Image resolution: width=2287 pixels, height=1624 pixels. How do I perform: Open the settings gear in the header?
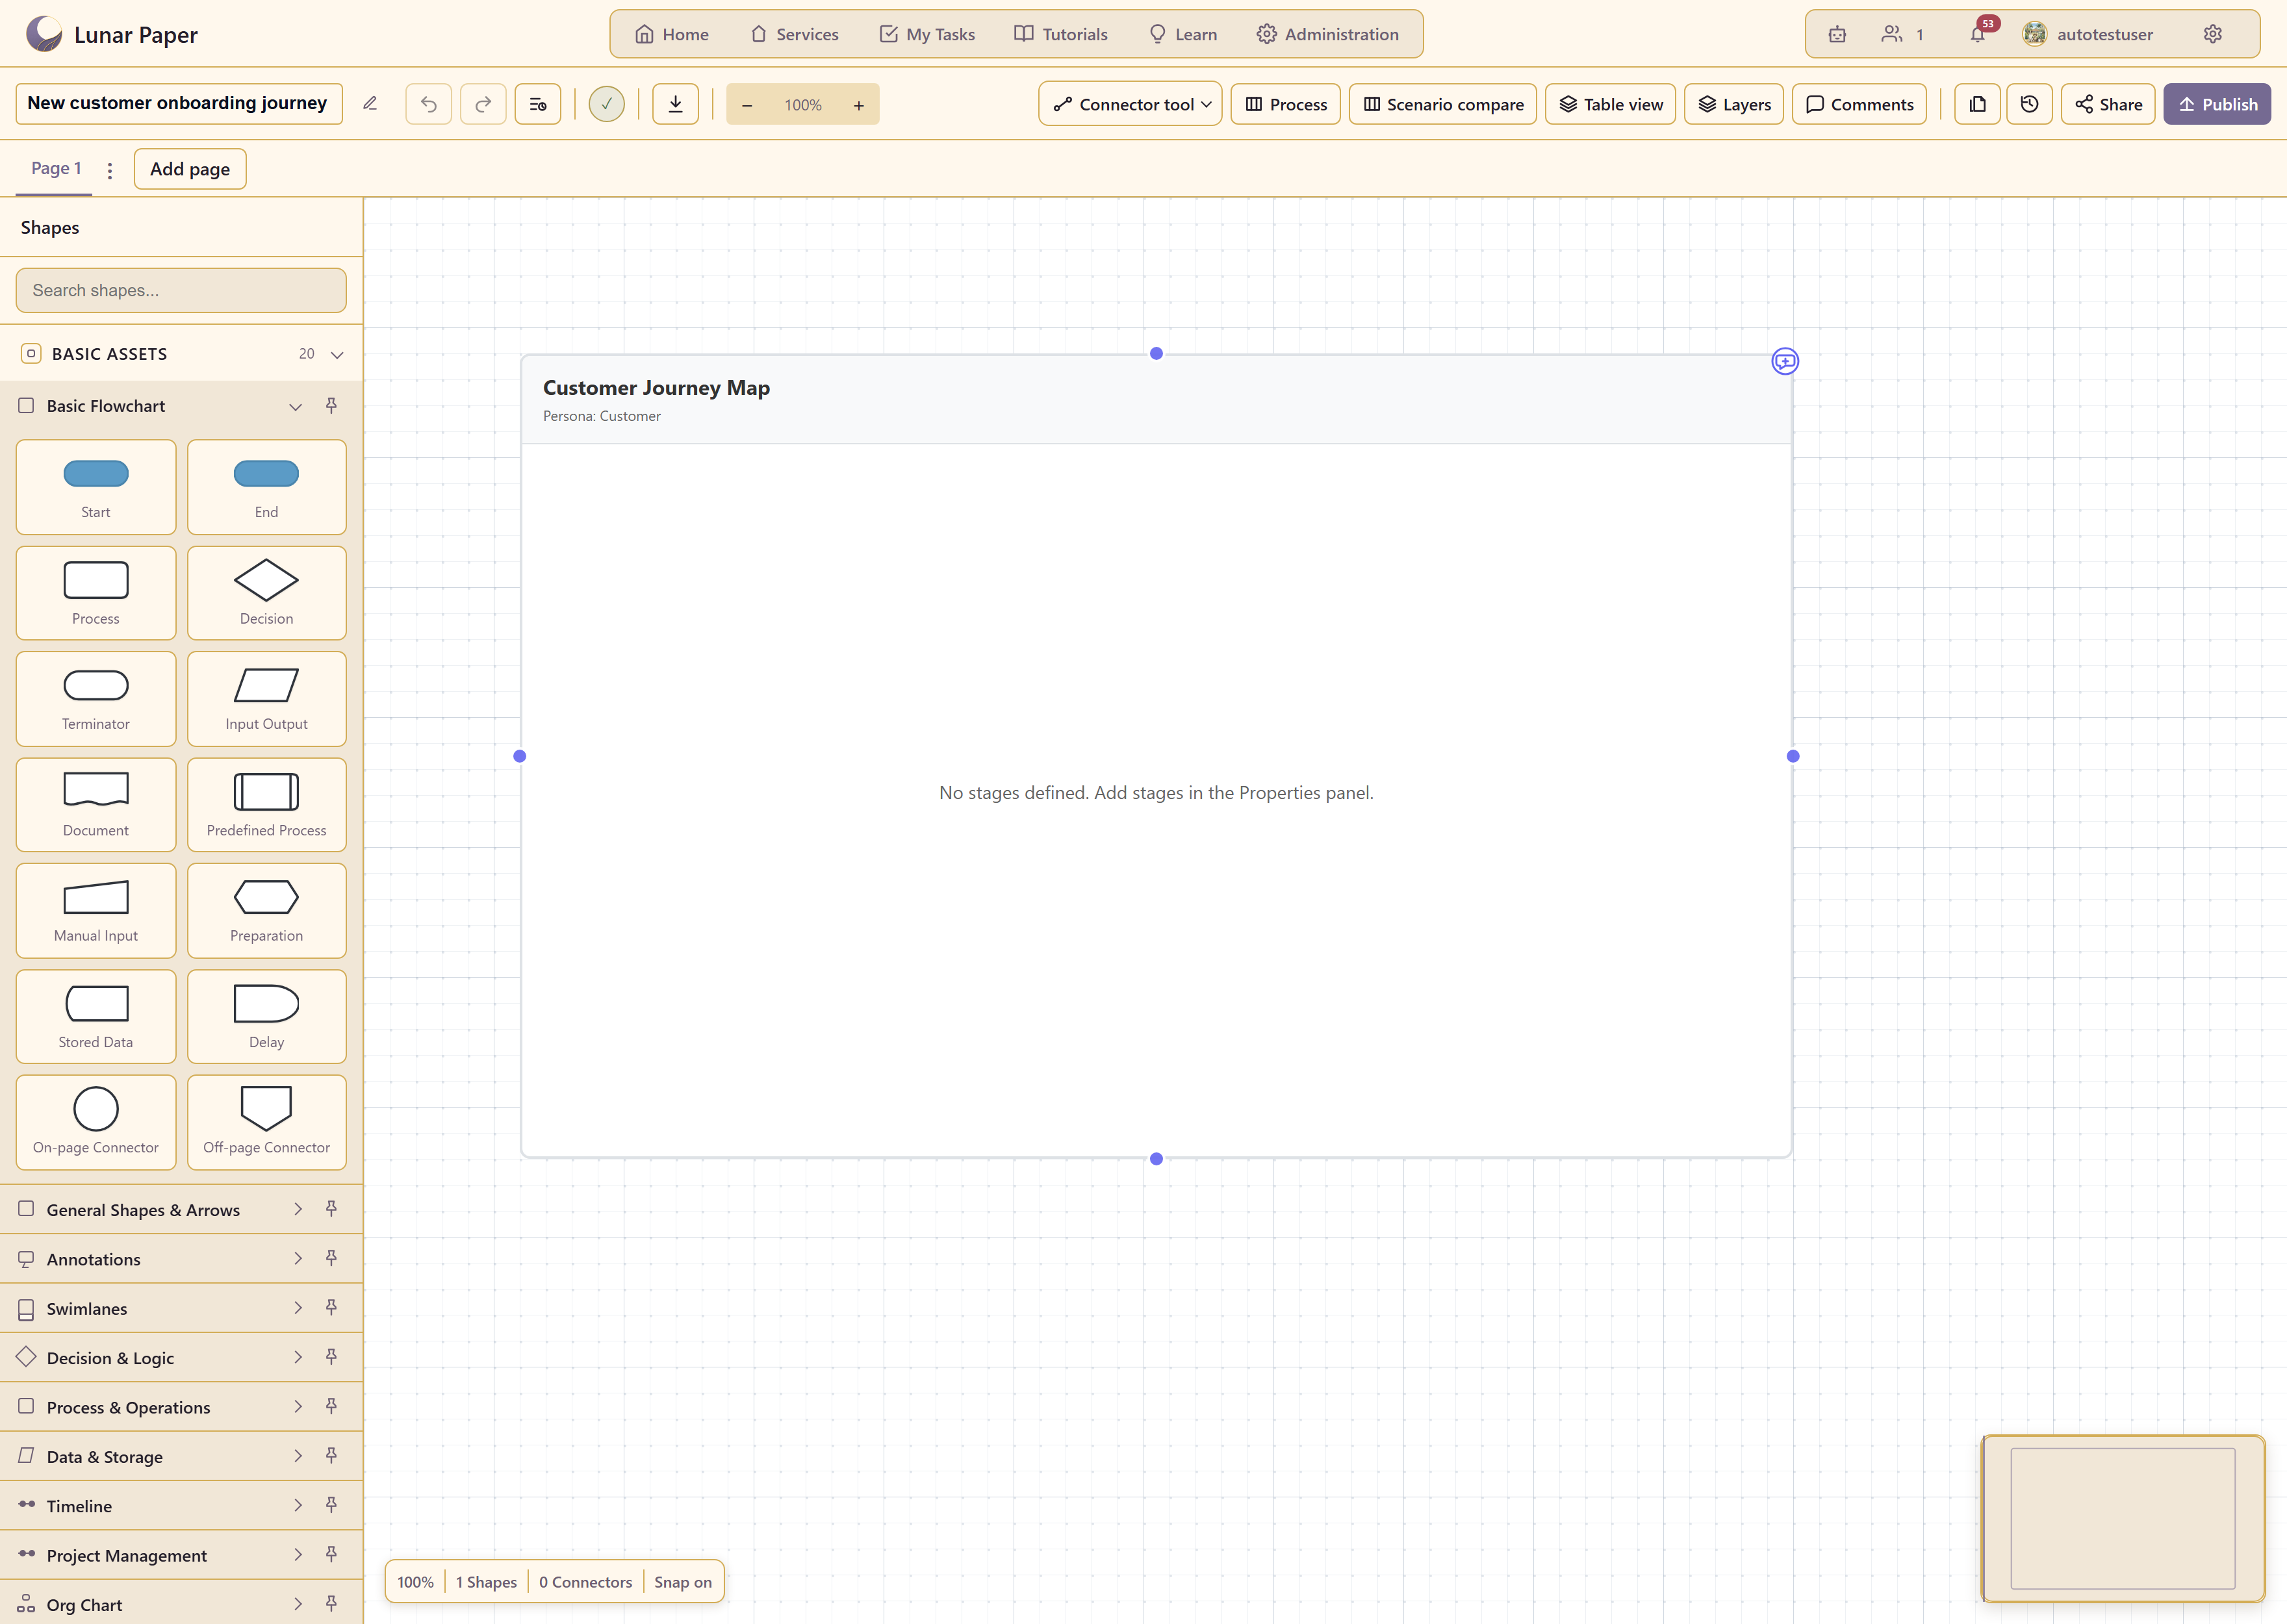[2213, 34]
